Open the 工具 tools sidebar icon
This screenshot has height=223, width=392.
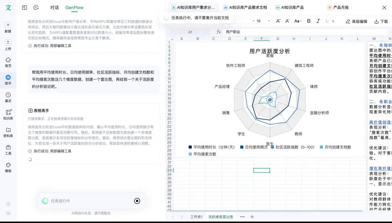[8, 150]
